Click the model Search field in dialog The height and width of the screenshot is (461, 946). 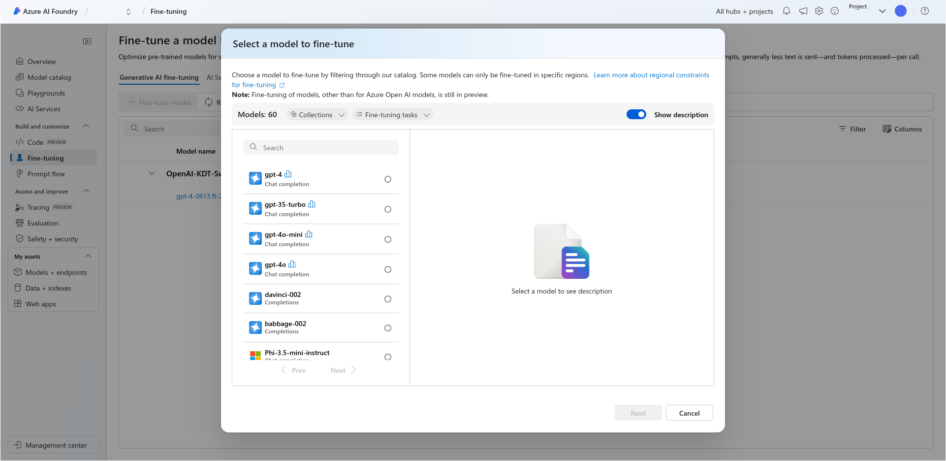tap(321, 147)
